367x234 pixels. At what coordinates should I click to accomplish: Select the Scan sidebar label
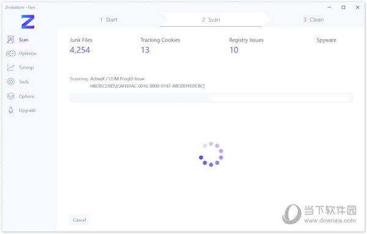[x=24, y=40]
